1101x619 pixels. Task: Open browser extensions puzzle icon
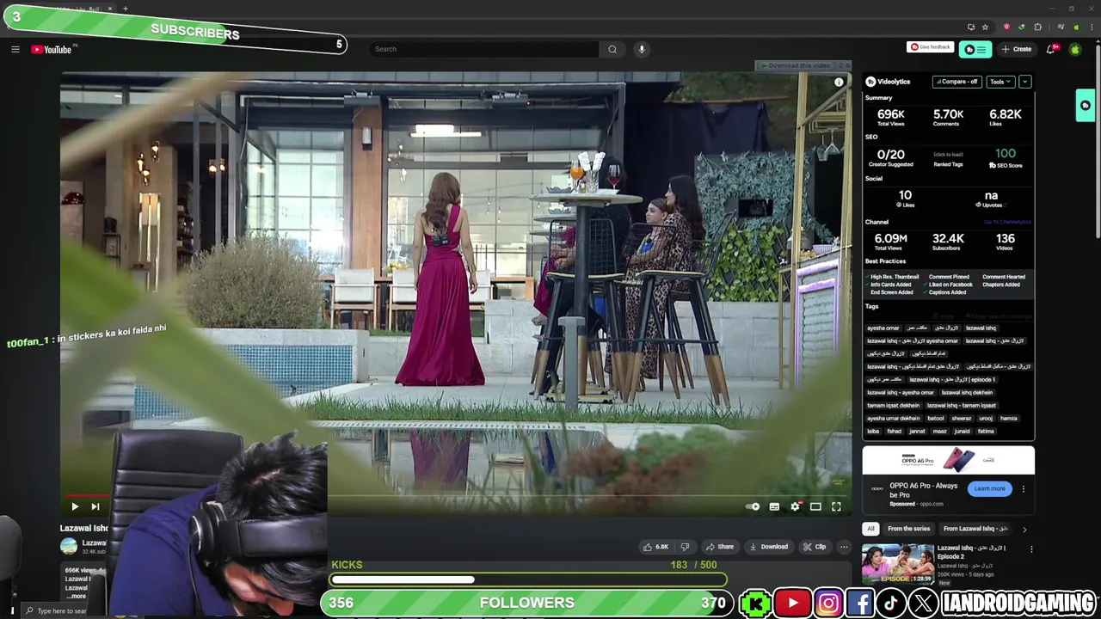pyautogui.click(x=1037, y=27)
